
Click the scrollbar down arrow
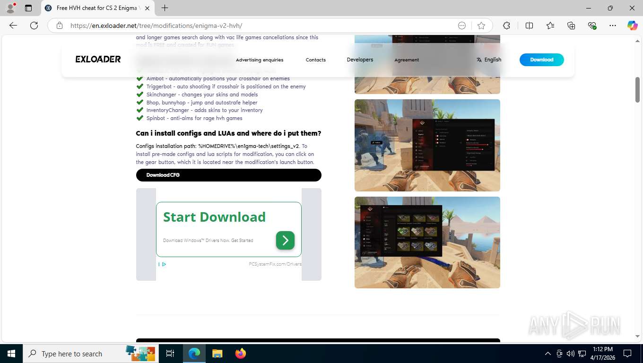pyautogui.click(x=637, y=336)
